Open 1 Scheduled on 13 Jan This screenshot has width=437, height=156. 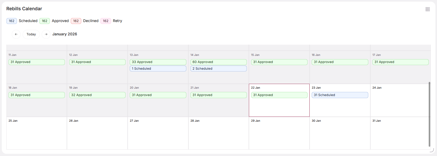point(158,69)
